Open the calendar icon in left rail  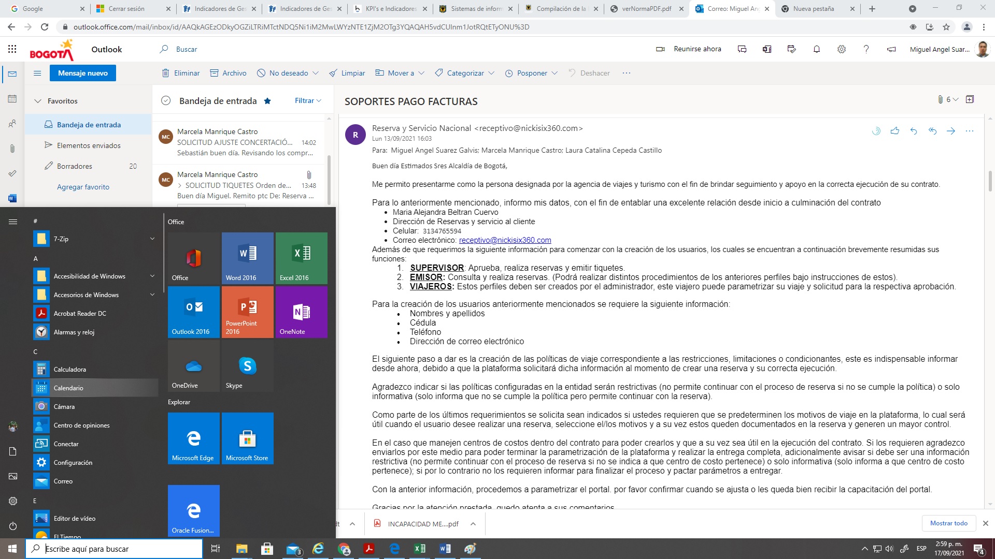12,99
